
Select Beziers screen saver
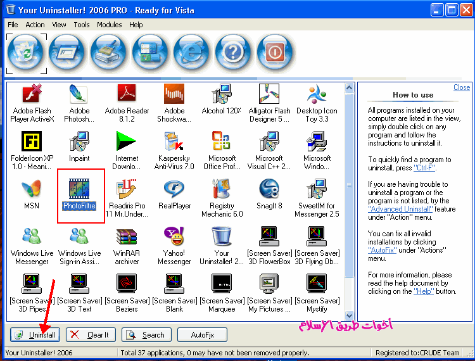(x=127, y=293)
